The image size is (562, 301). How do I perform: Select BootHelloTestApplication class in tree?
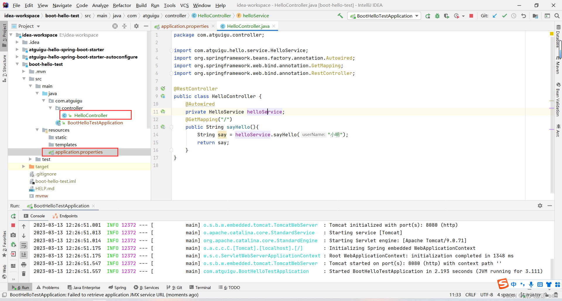point(95,123)
